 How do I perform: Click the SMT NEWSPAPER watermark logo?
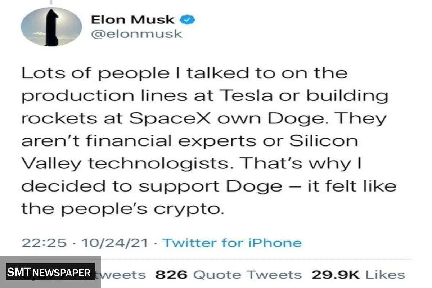(50, 272)
